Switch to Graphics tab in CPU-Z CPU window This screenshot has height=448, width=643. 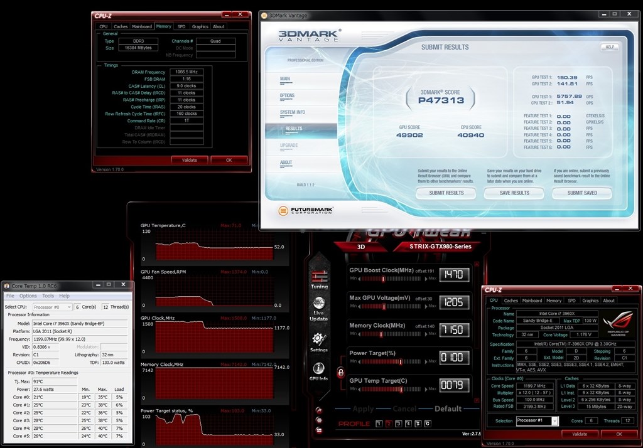(x=590, y=301)
